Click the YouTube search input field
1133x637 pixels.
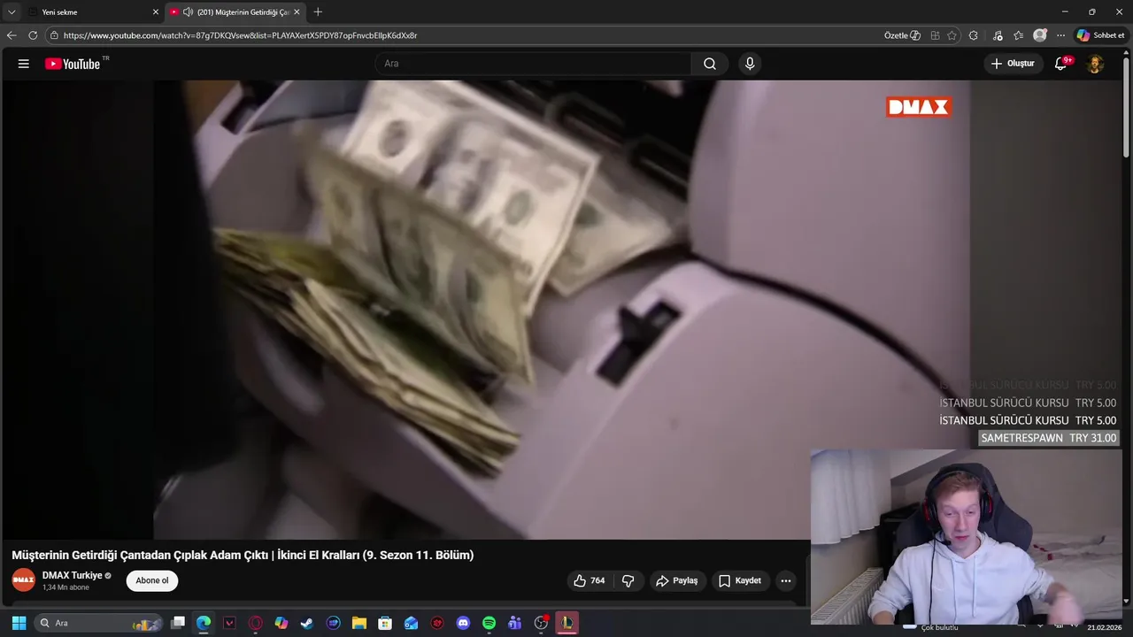pyautogui.click(x=533, y=64)
